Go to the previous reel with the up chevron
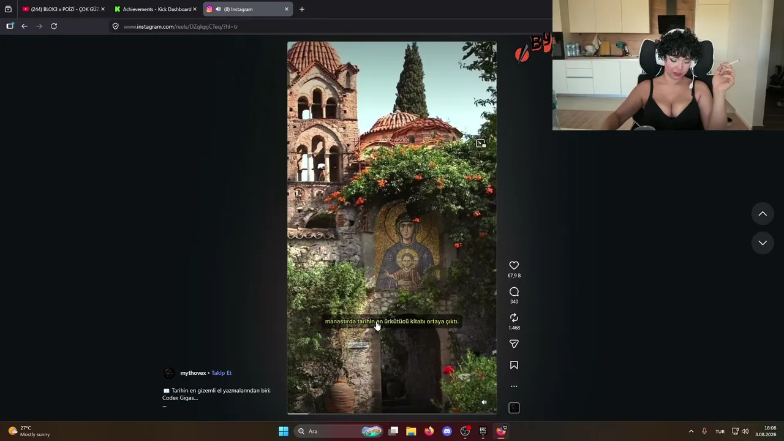Image resolution: width=784 pixels, height=441 pixels. click(x=763, y=214)
